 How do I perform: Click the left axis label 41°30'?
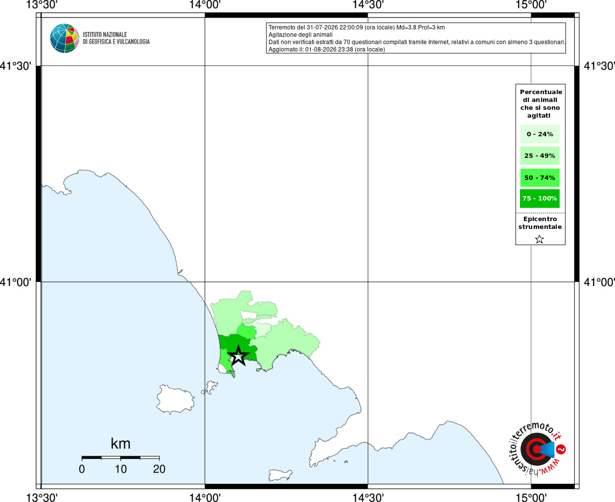(x=16, y=66)
